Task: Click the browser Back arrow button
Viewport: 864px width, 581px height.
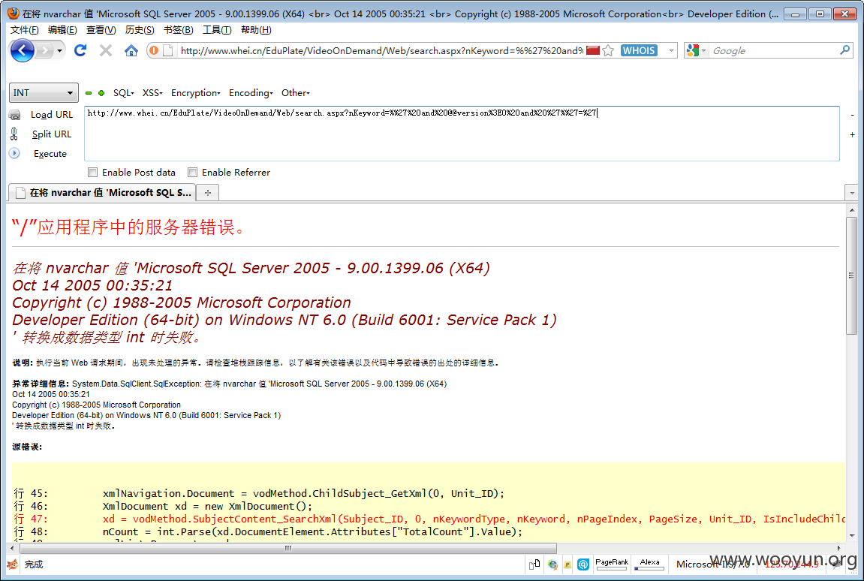Action: 22,51
